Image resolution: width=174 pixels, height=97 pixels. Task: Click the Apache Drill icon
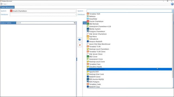pyautogui.click(x=88, y=72)
